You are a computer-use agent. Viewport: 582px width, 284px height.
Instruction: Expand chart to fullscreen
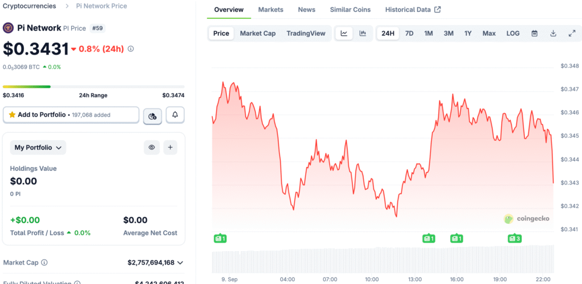tap(572, 34)
